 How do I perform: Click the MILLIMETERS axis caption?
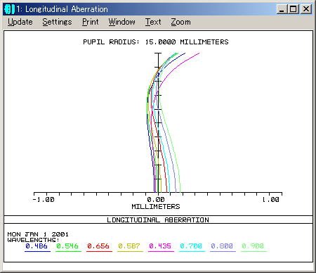[x=156, y=207]
